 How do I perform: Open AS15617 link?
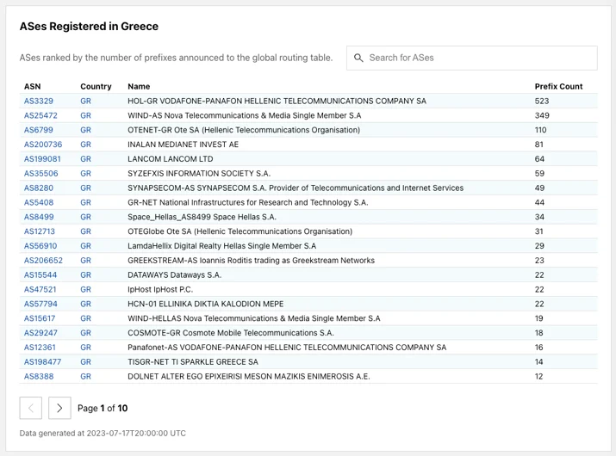pos(40,319)
